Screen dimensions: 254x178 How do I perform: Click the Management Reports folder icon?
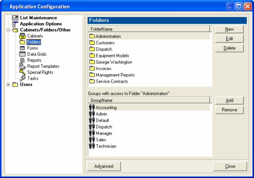92,75
